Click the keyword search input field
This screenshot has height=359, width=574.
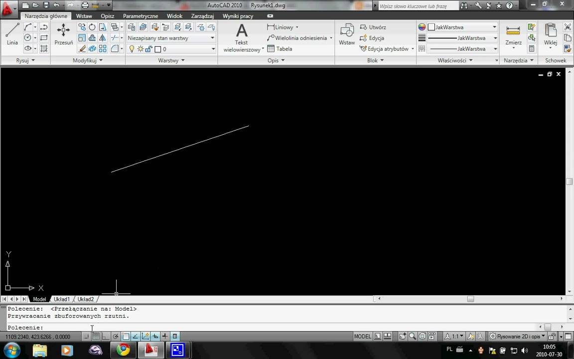[x=418, y=6]
